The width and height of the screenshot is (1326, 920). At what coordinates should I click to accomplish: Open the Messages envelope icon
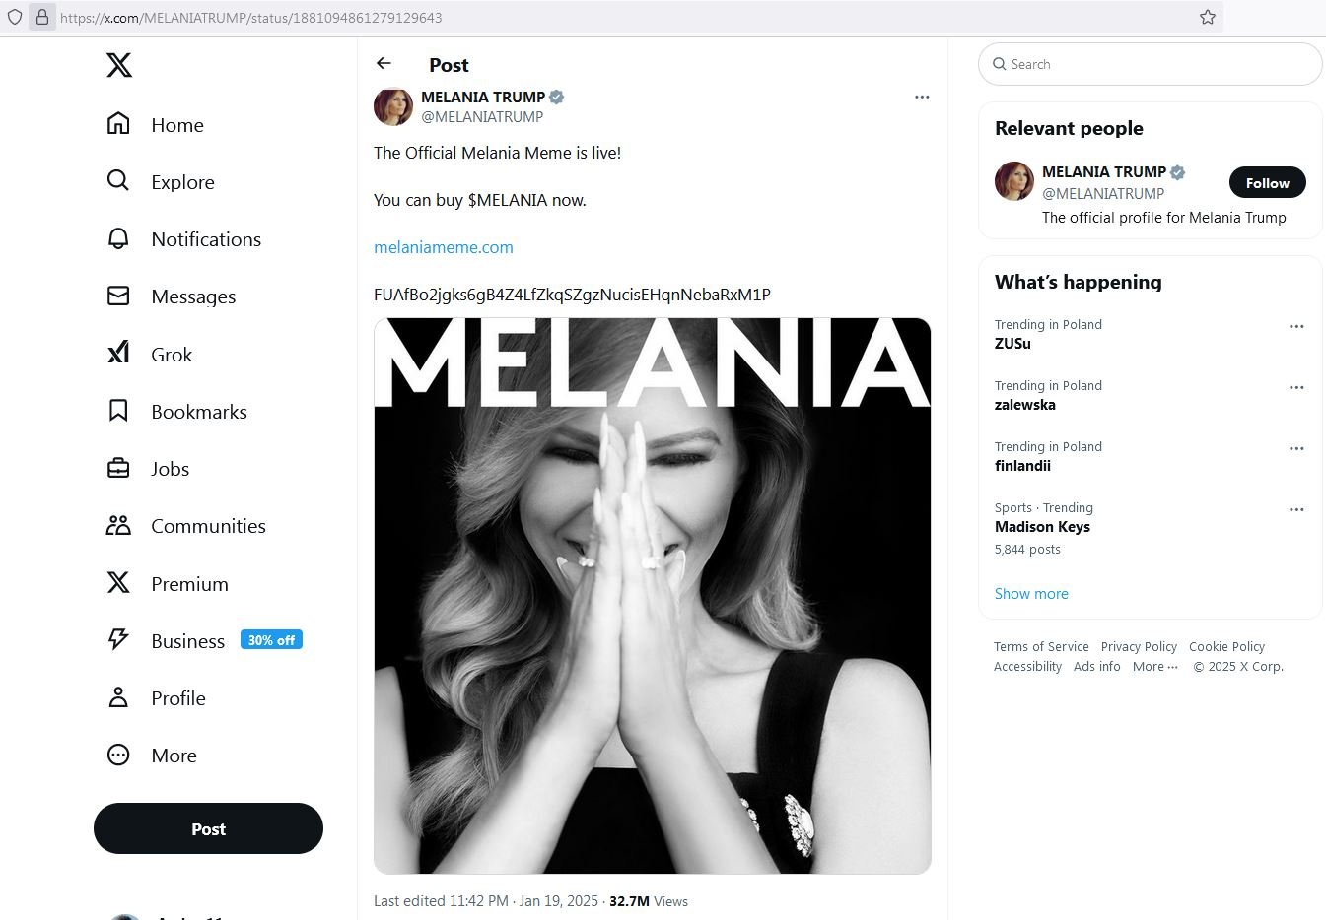pyautogui.click(x=118, y=296)
